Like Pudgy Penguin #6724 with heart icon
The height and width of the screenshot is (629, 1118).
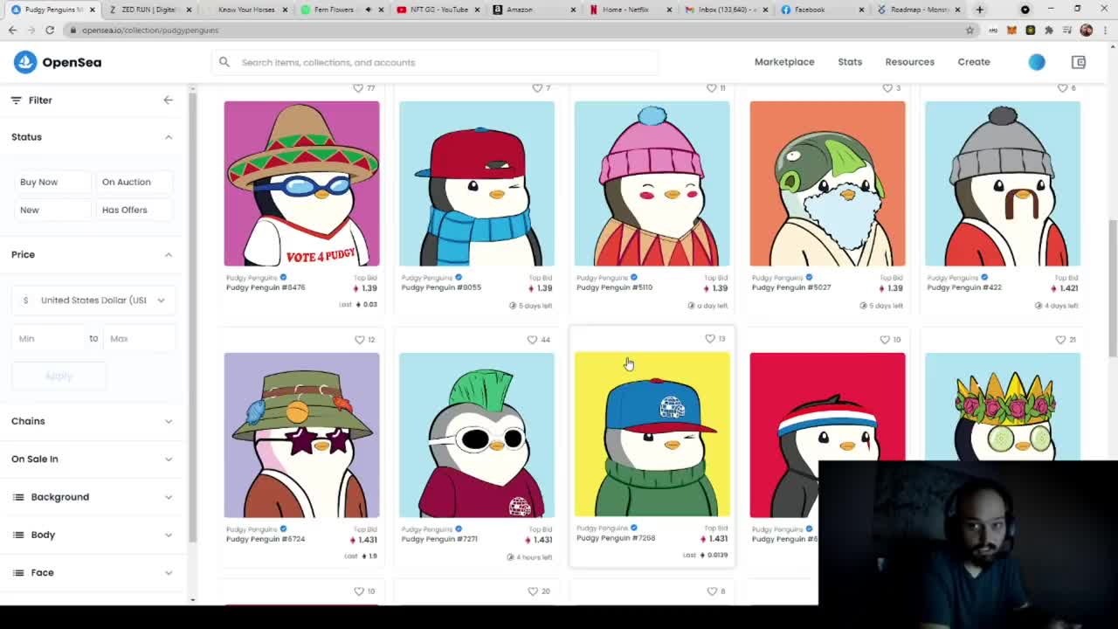click(359, 339)
